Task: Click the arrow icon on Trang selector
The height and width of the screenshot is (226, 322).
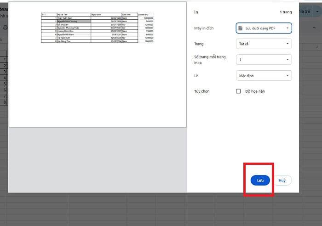Action: point(287,44)
